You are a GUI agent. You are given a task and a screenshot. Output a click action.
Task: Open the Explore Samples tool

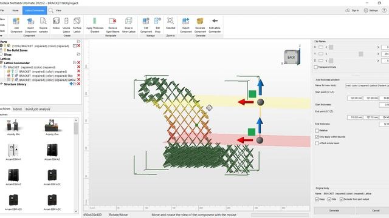tap(43, 21)
